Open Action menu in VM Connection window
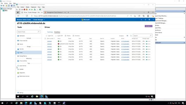Image resolution: width=186 pixels, height=105 pixels. tap(22, 7)
